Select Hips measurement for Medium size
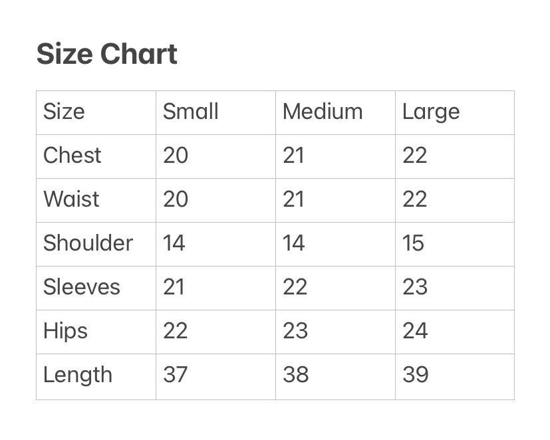This screenshot has width=550, height=440. point(295,331)
